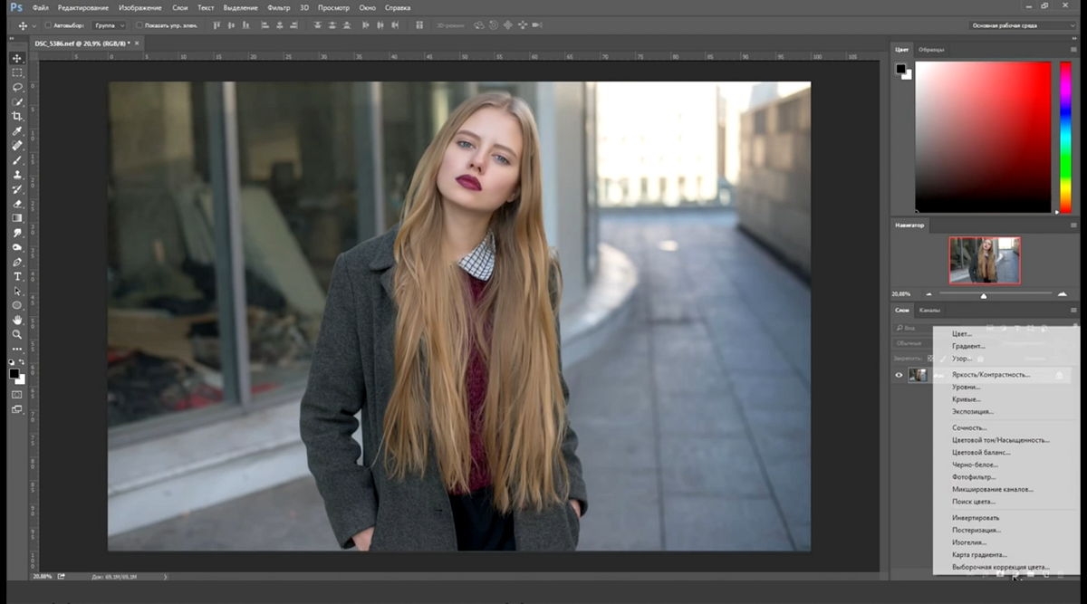Switch to the Образцы tab
Viewport: 1087px width, 604px height.
(931, 49)
